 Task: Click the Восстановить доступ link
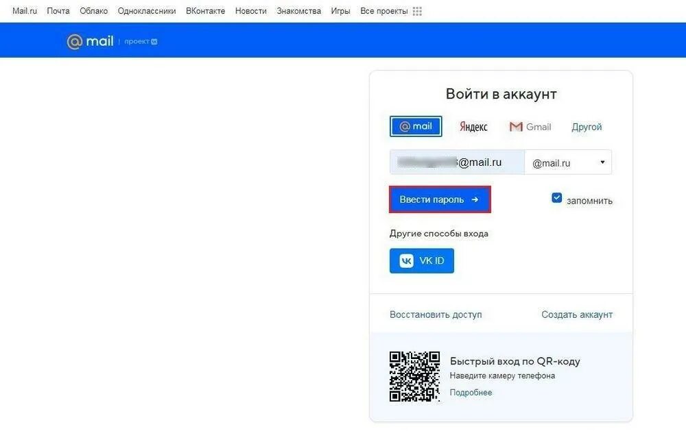pos(436,315)
